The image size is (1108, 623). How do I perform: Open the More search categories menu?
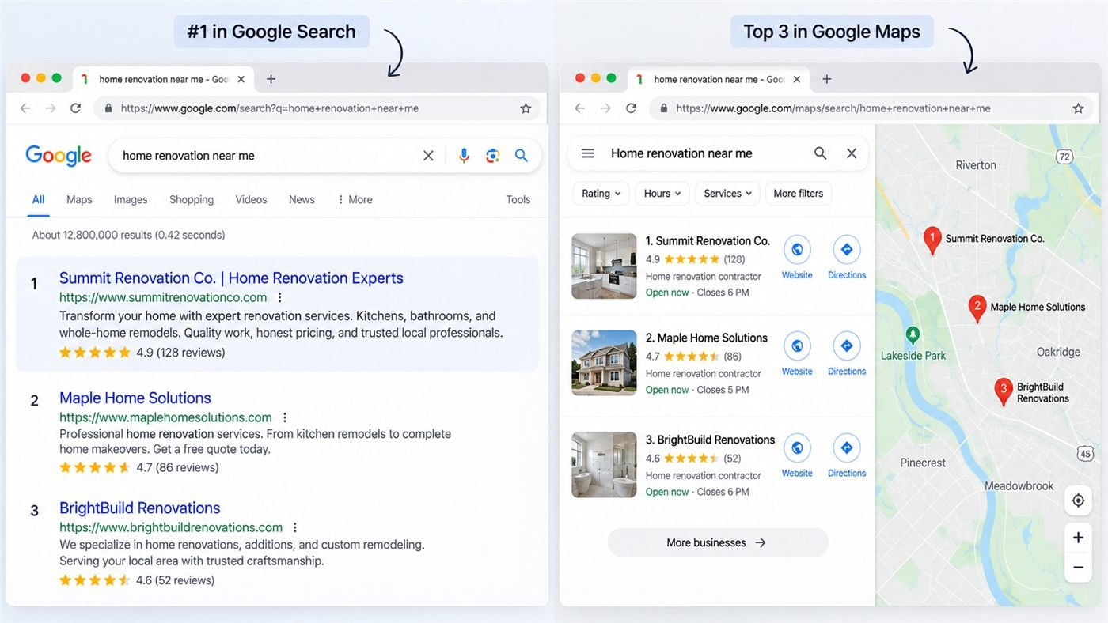[x=355, y=200]
